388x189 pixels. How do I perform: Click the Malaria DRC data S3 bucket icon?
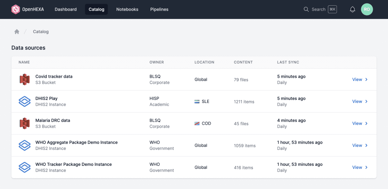(25, 123)
